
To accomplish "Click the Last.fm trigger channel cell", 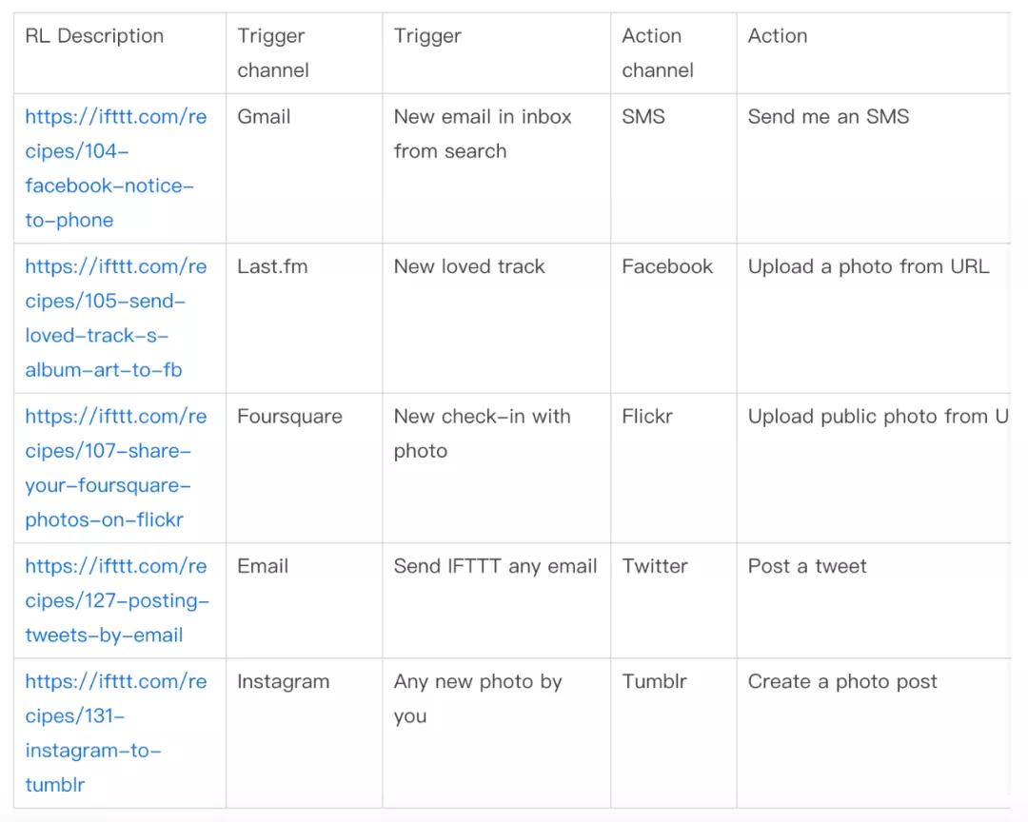I will point(272,266).
